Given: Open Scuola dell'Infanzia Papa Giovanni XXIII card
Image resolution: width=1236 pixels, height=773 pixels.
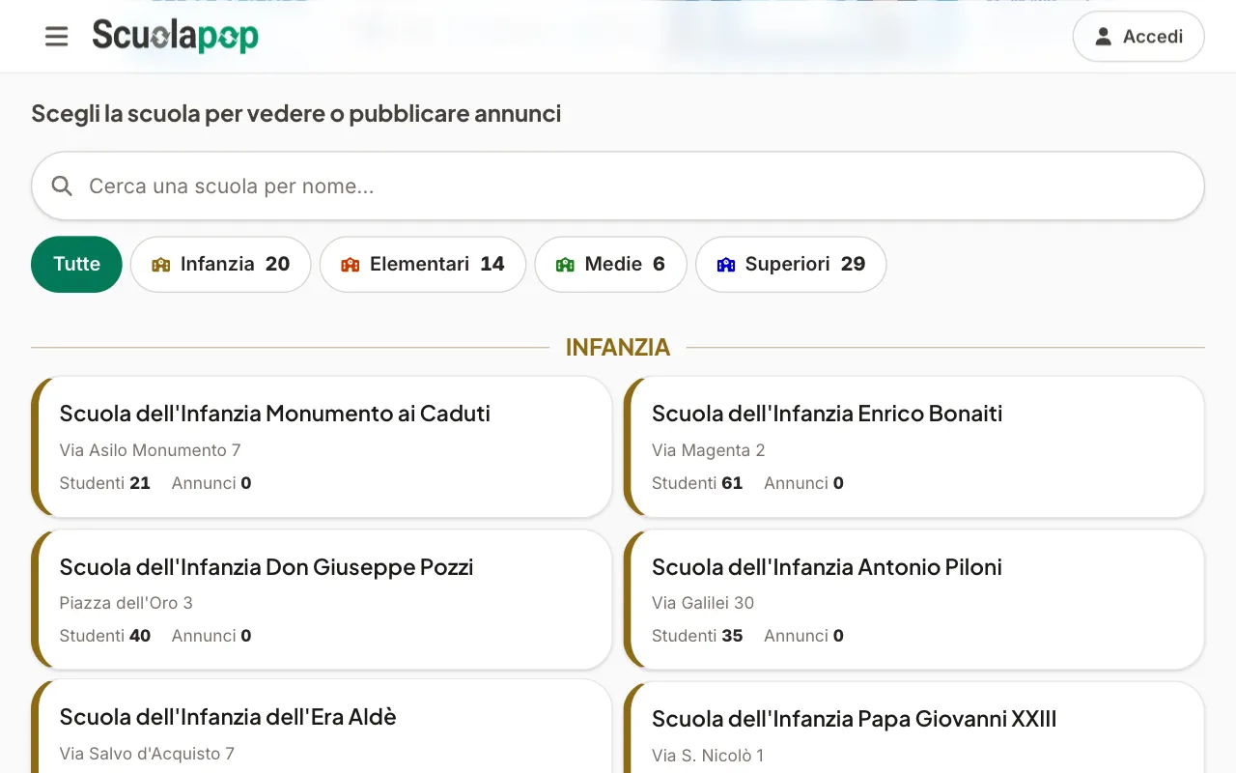Looking at the screenshot, I should click(x=914, y=728).
